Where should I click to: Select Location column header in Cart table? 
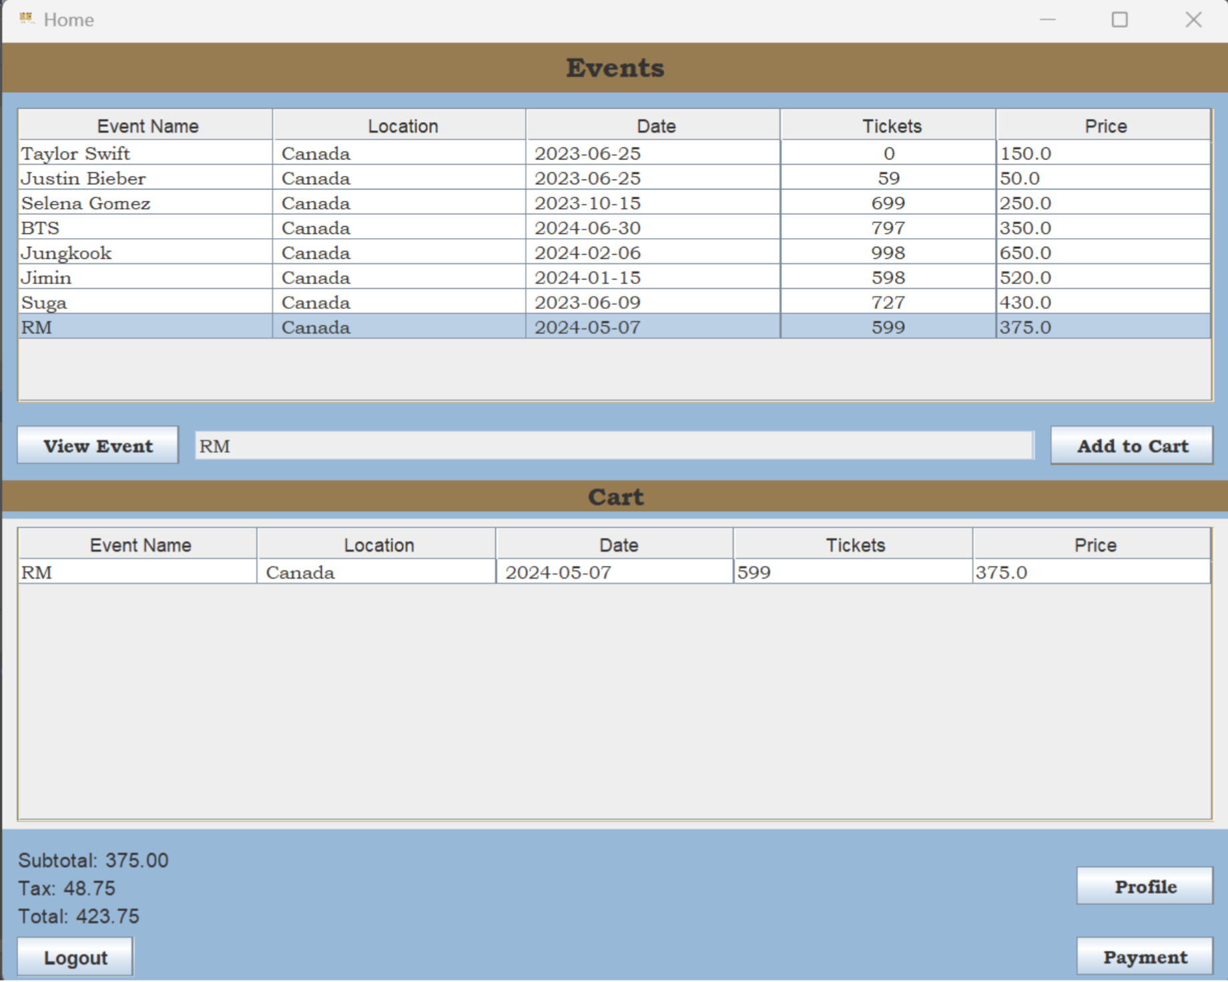coord(376,544)
